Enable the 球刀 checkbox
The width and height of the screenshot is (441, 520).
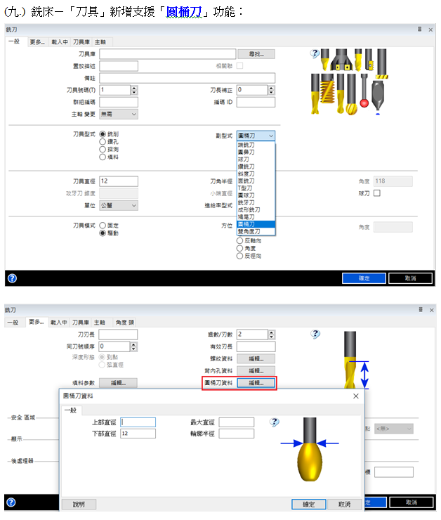[376, 193]
